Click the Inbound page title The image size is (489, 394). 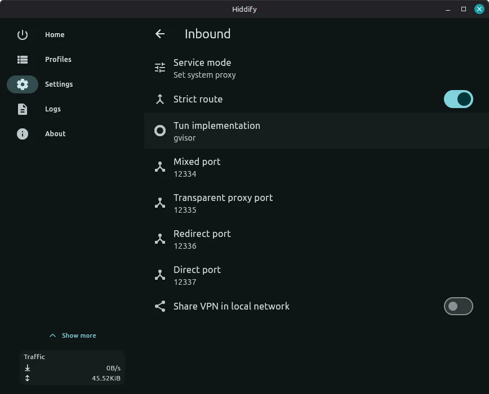coord(208,34)
